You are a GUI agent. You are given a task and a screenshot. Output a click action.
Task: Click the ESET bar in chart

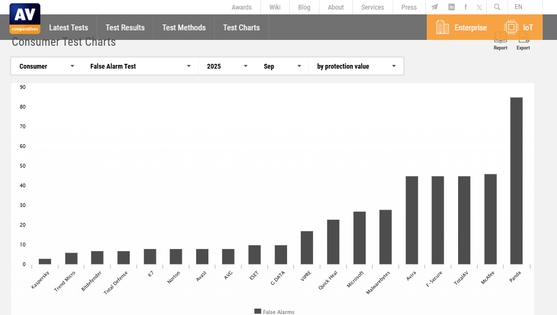pyautogui.click(x=255, y=254)
